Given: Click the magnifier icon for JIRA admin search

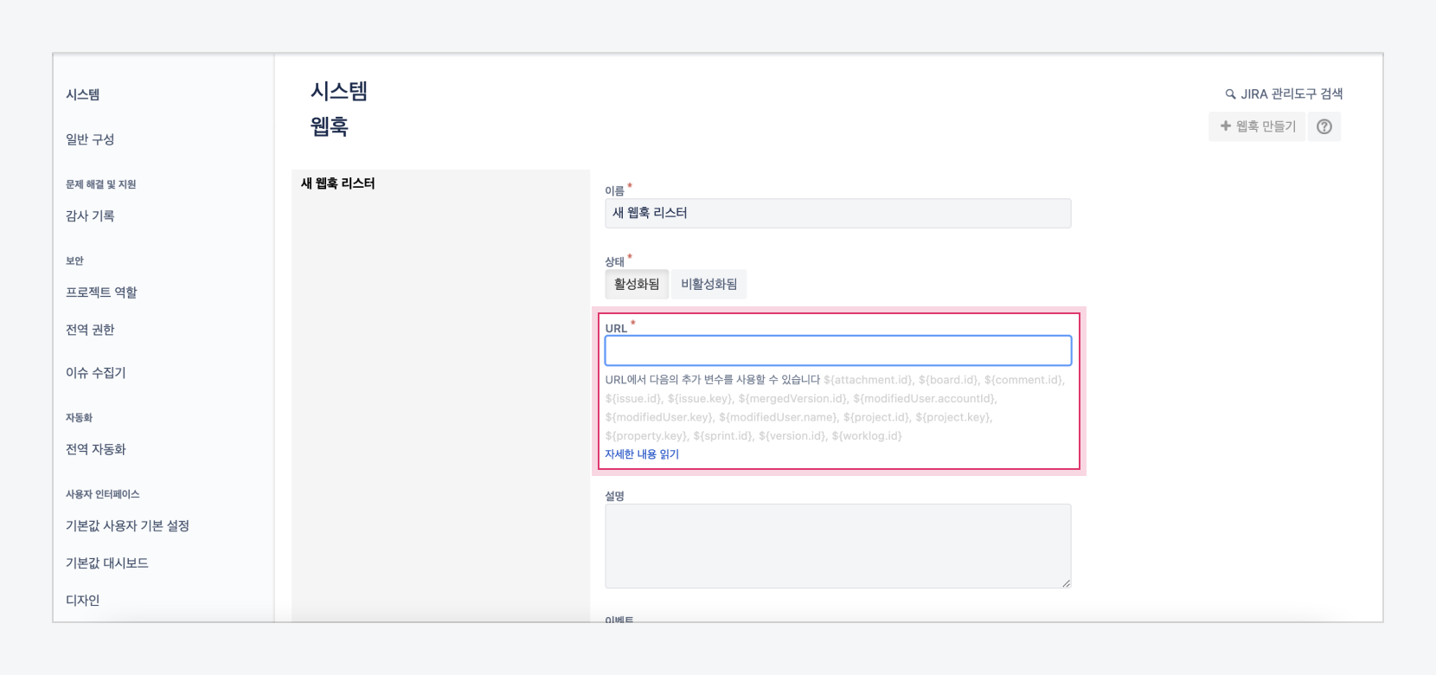Looking at the screenshot, I should [x=1230, y=94].
